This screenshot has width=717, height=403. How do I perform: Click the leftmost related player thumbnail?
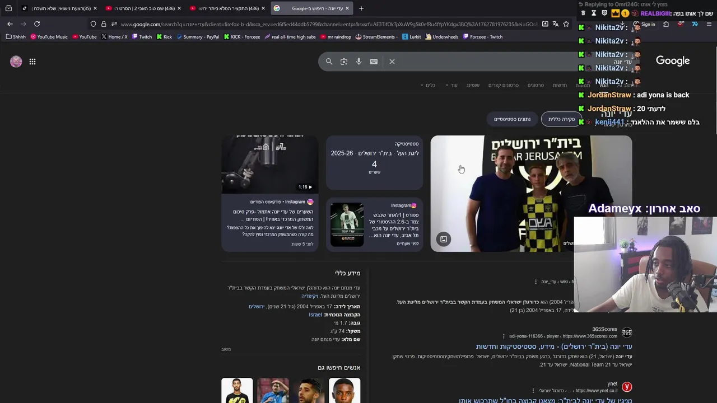(x=237, y=391)
